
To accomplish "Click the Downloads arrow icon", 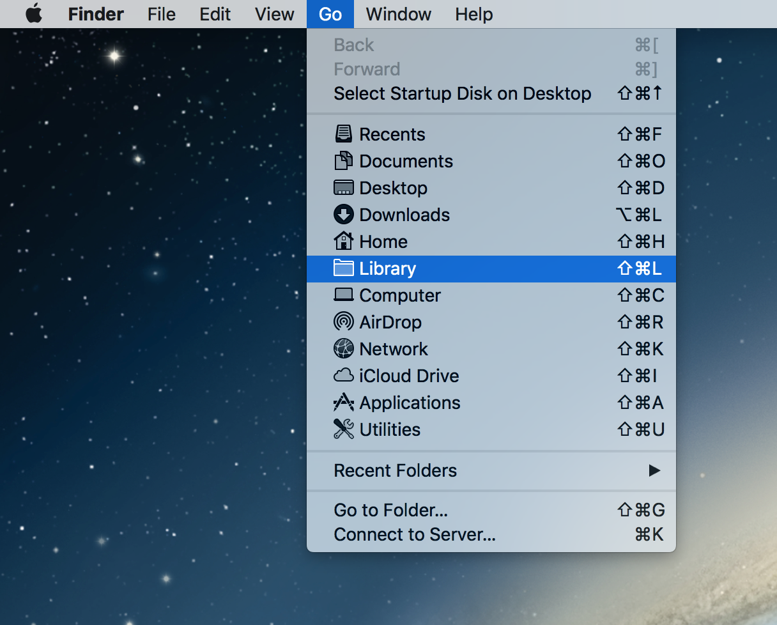I will (x=344, y=215).
